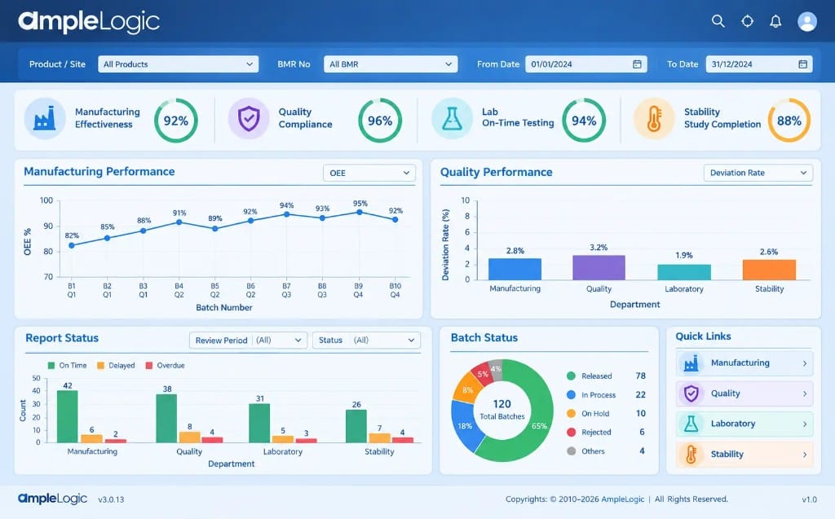Open the Status (All) dropdown
The width and height of the screenshot is (835, 519).
click(366, 340)
